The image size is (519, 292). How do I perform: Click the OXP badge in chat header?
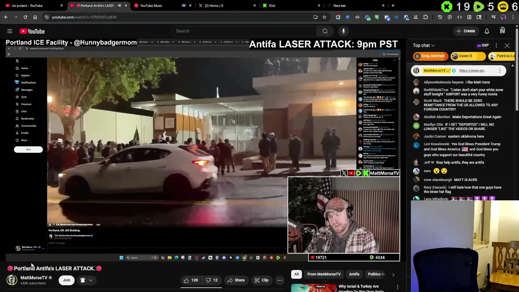[x=483, y=45]
